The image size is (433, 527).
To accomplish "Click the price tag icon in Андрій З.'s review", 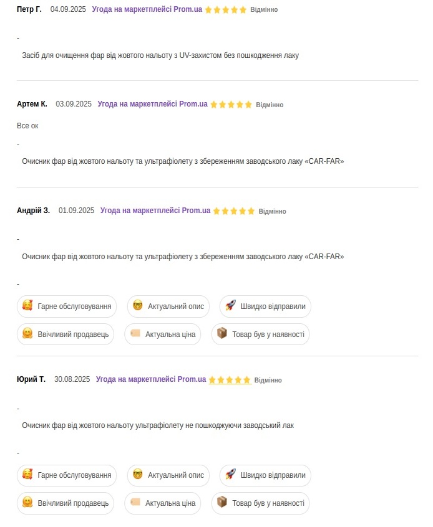I will point(135,334).
